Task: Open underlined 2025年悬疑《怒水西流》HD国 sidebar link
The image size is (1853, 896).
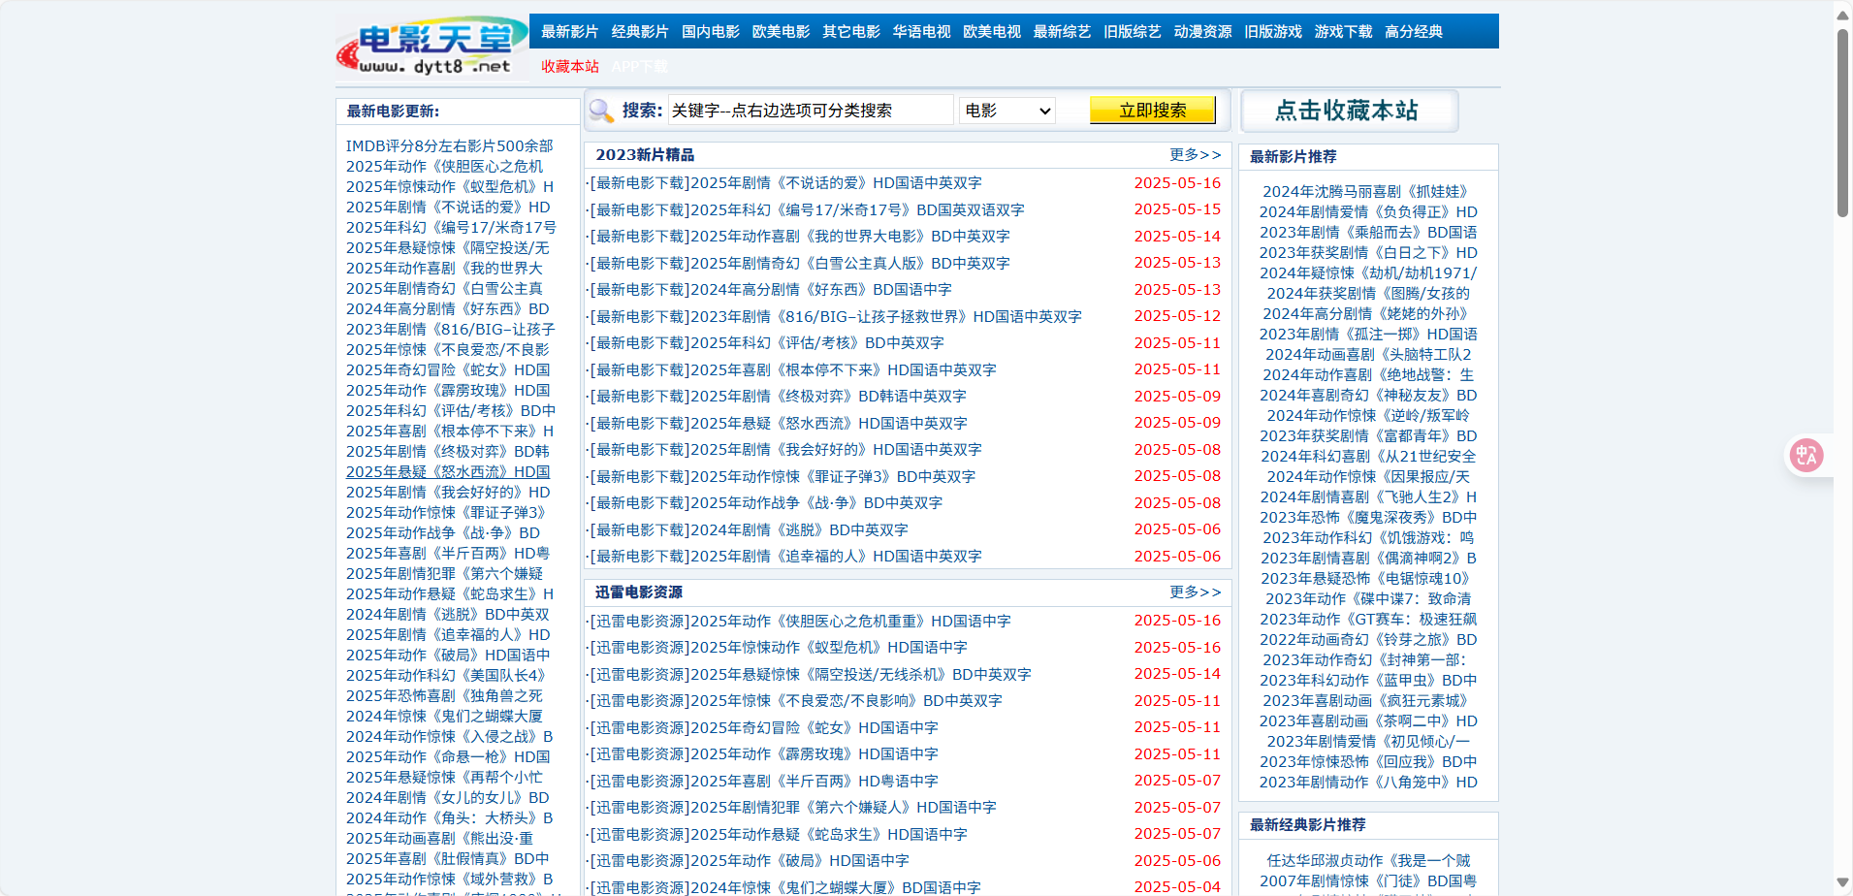Action: click(x=448, y=472)
